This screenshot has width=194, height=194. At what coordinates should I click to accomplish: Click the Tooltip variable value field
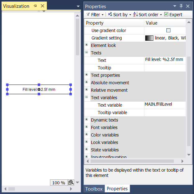pyautogui.click(x=165, y=113)
